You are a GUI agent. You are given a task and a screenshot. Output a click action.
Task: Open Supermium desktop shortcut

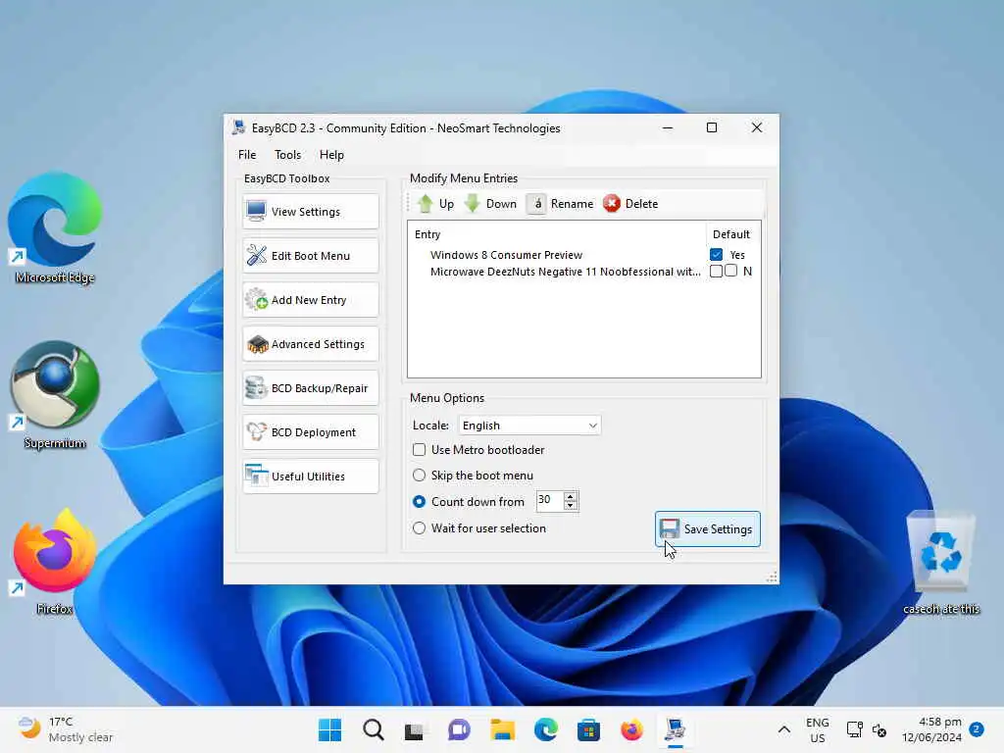55,394
